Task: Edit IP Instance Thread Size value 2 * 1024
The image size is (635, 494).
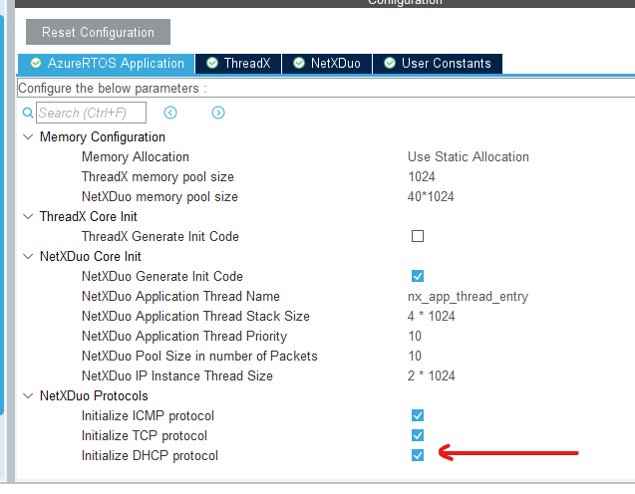Action: [x=432, y=375]
